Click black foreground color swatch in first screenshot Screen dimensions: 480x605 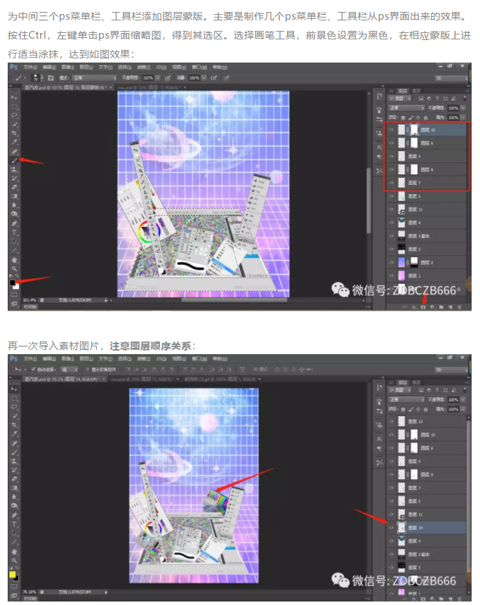coord(13,282)
